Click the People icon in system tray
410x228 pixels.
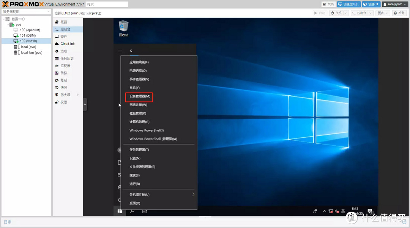coord(315,211)
